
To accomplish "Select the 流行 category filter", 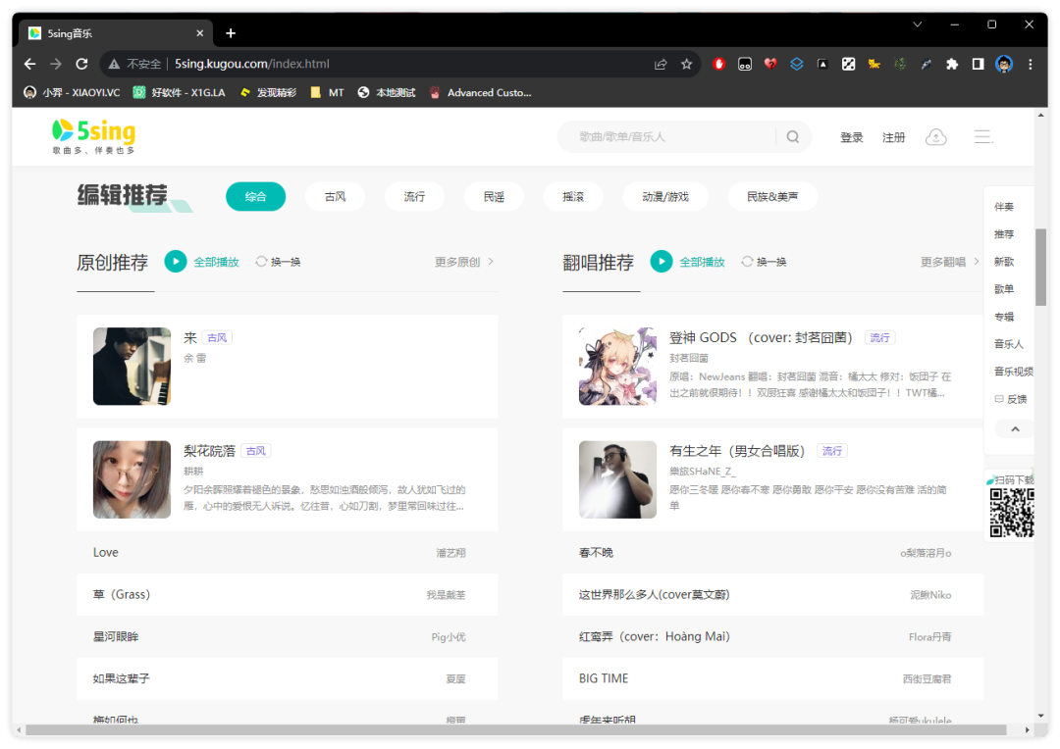I will click(414, 196).
